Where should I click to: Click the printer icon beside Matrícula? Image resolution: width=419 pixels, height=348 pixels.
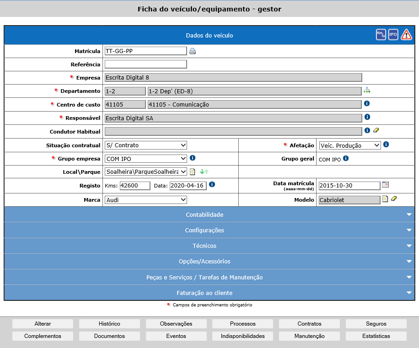[193, 51]
